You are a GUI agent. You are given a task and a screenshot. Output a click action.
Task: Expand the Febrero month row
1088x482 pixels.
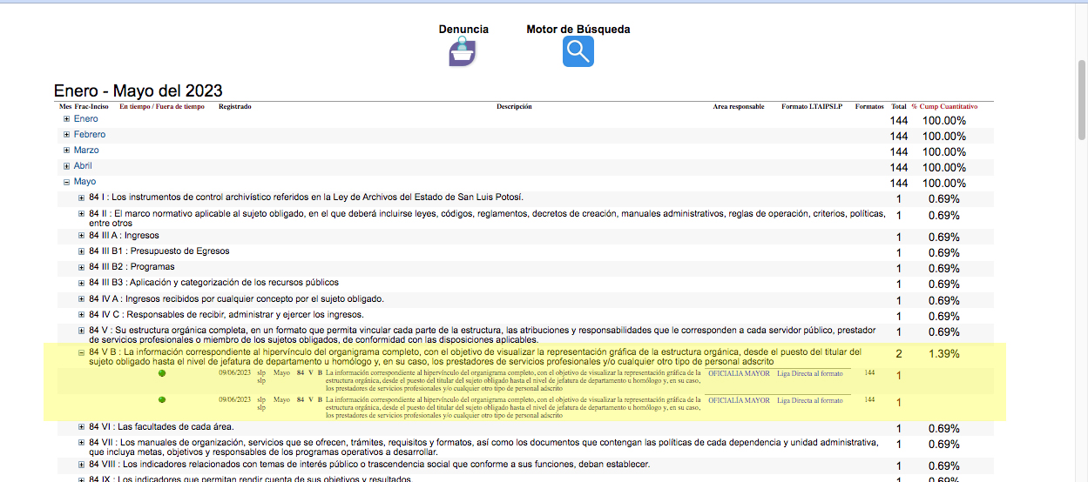pyautogui.click(x=67, y=135)
